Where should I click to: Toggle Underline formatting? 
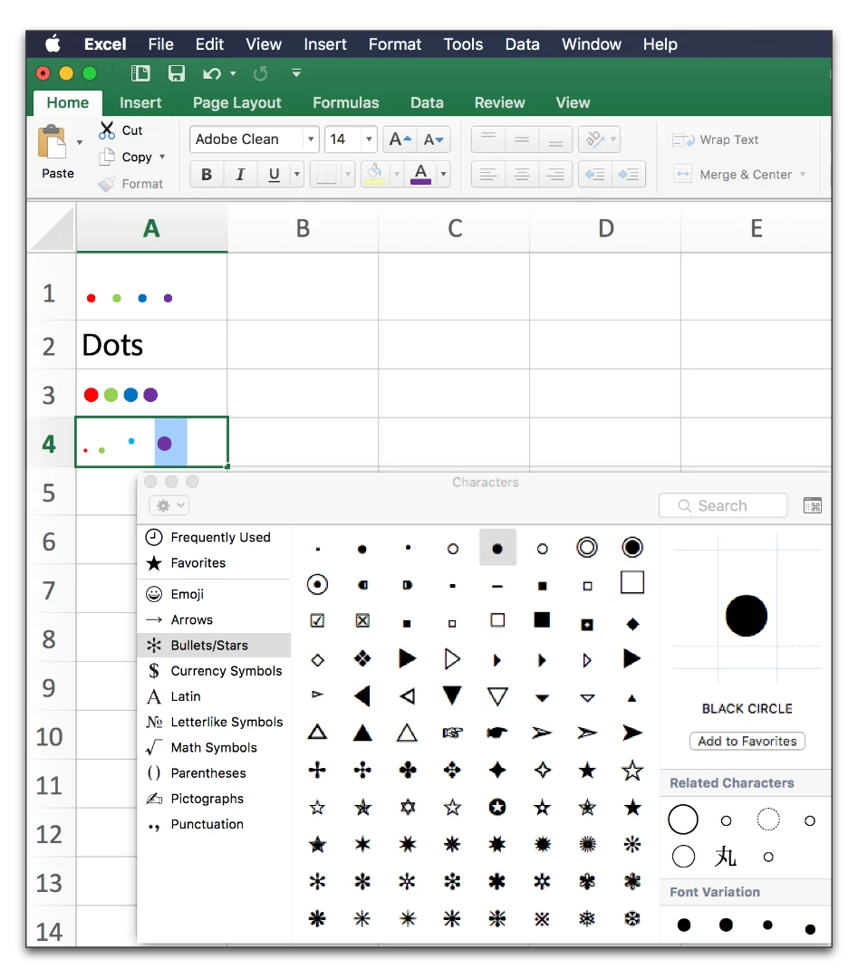pos(274,174)
